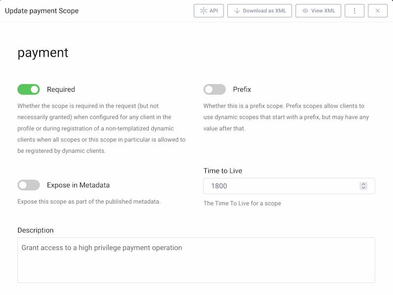Click 'The Time To Live for a scope' hint
The height and width of the screenshot is (295, 393).
pyautogui.click(x=242, y=203)
